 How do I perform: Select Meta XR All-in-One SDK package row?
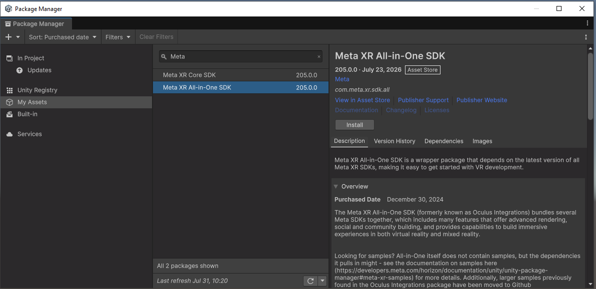click(240, 87)
